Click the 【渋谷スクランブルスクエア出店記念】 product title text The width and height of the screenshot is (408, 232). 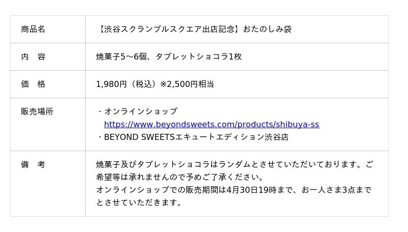click(169, 30)
